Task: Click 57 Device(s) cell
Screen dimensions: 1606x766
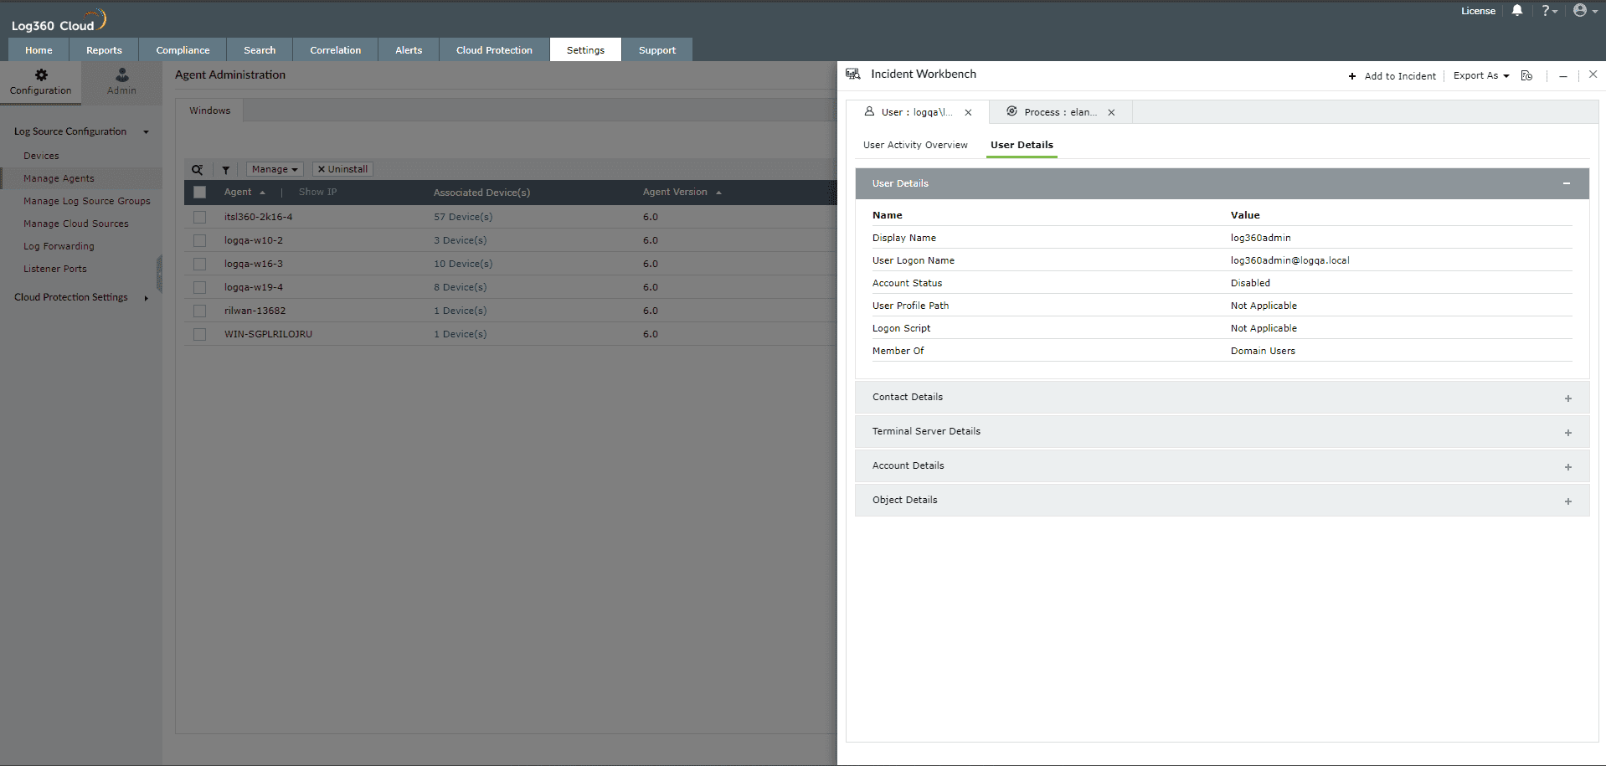Action: click(x=463, y=217)
